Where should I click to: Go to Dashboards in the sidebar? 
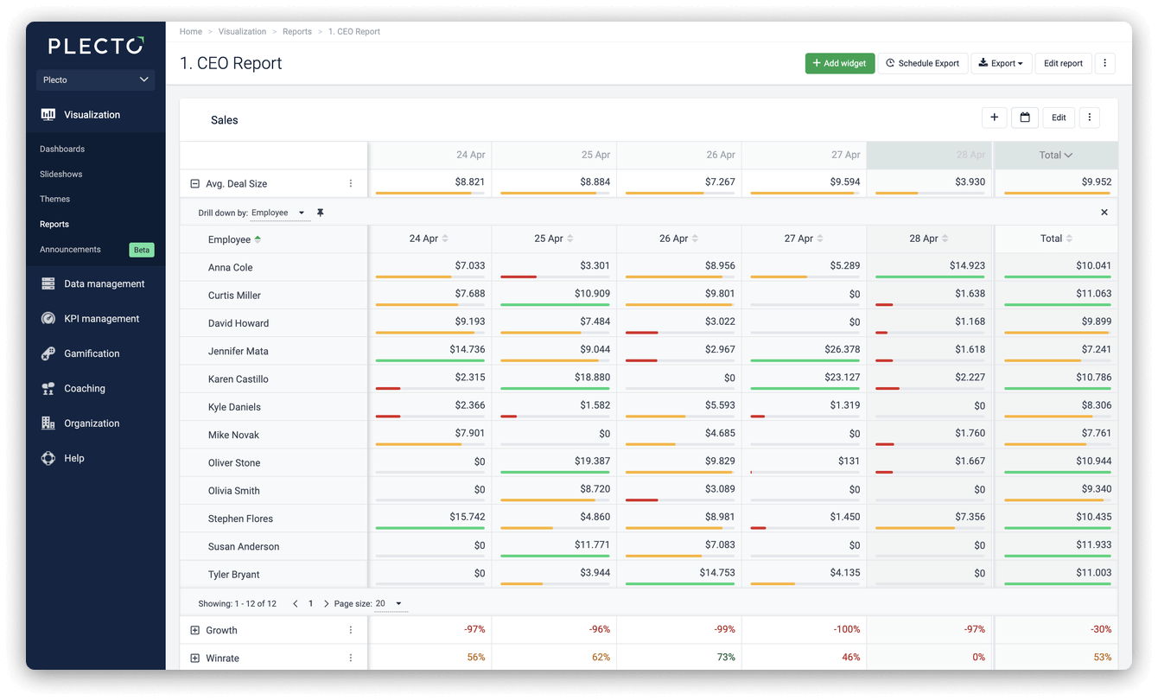[62, 149]
